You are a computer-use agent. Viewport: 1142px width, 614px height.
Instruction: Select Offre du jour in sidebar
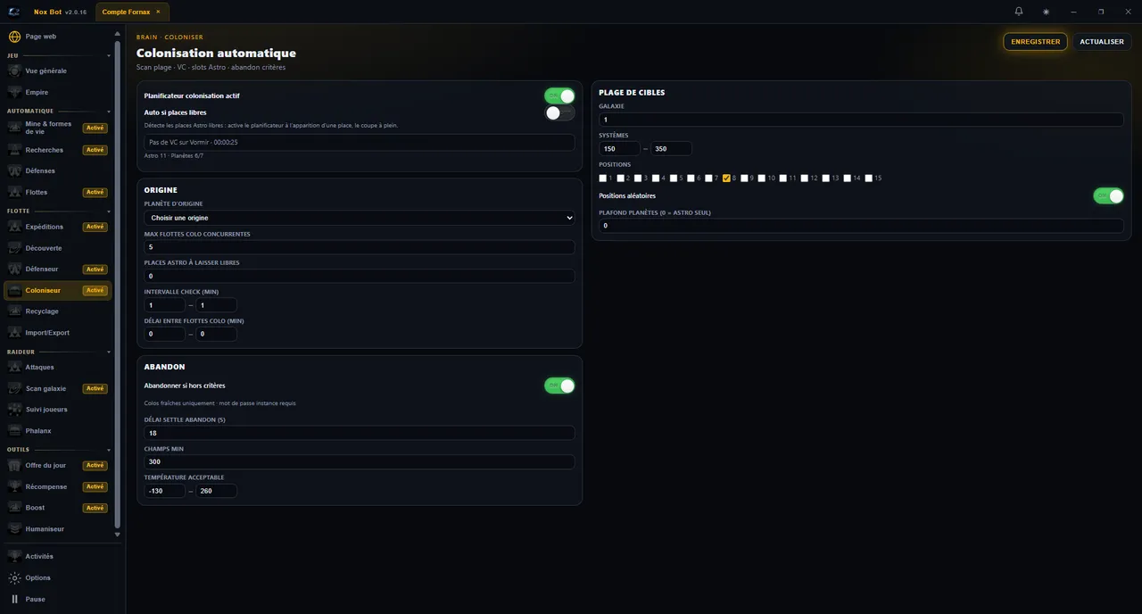(x=58, y=465)
